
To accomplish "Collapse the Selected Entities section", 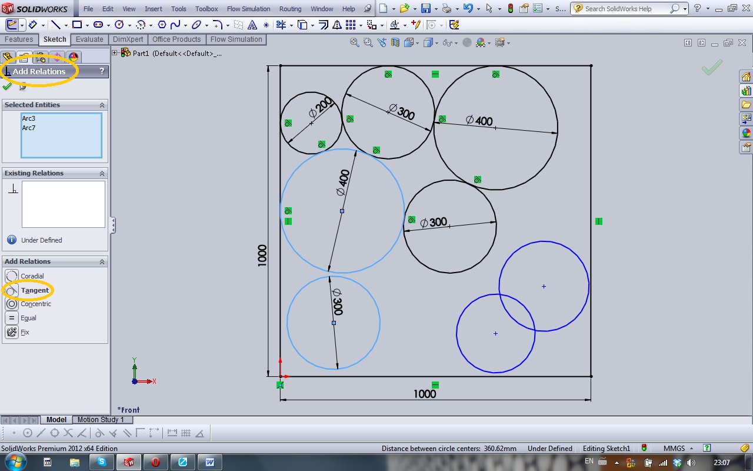I will pos(102,105).
